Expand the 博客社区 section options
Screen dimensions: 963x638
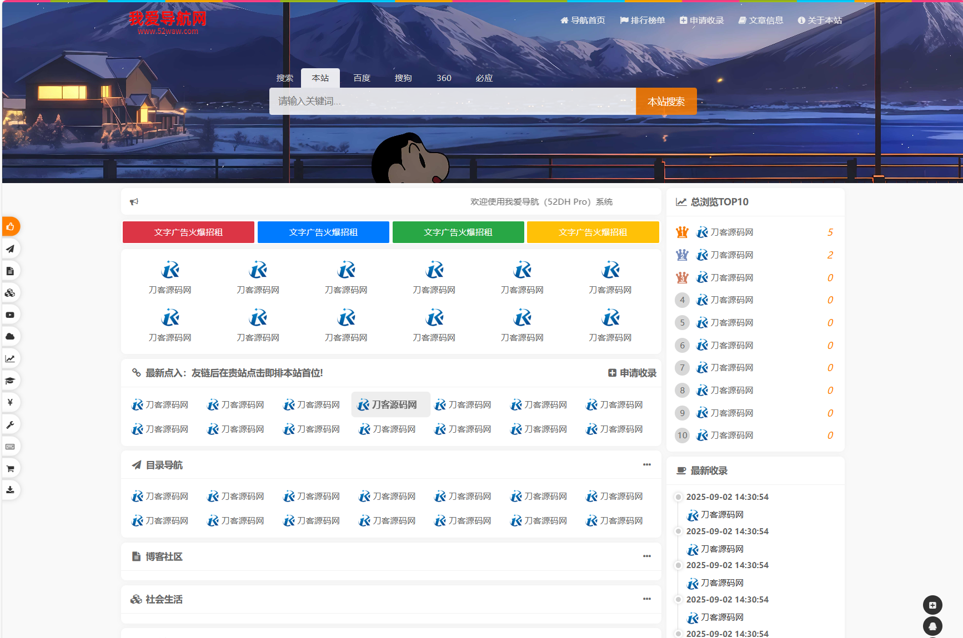pos(646,556)
